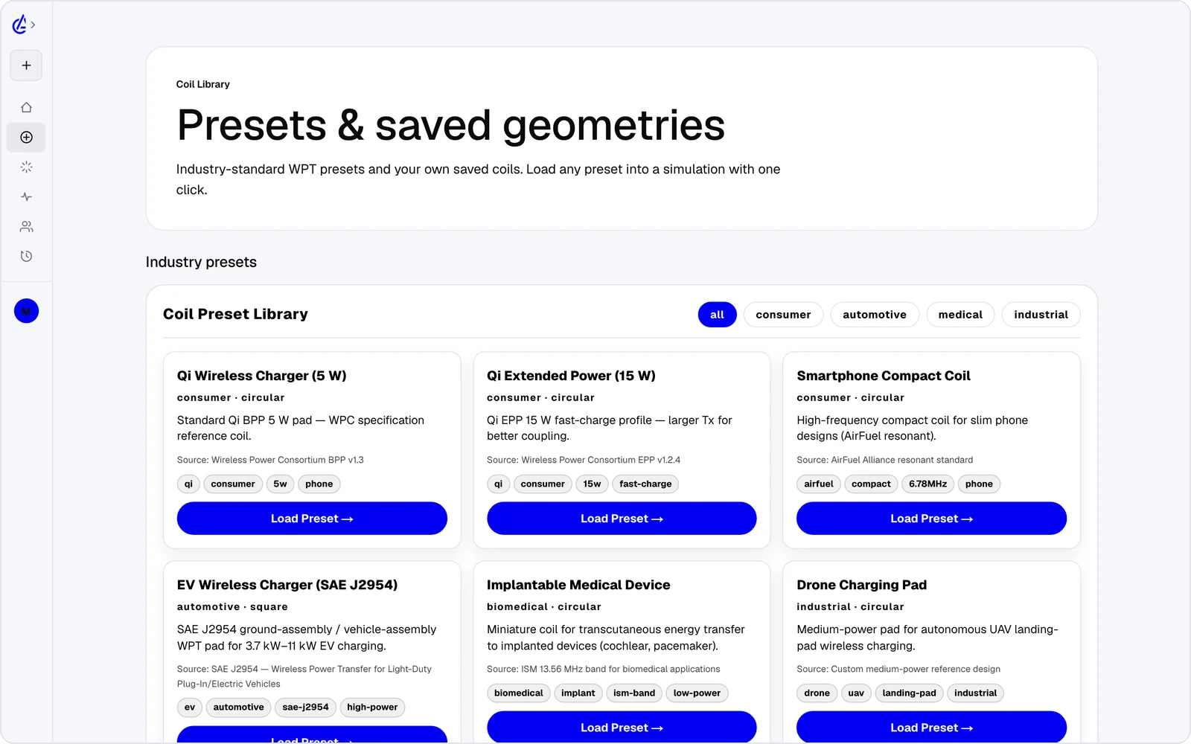Click the plus new item button
Image resolution: width=1191 pixels, height=744 pixels.
tap(26, 65)
